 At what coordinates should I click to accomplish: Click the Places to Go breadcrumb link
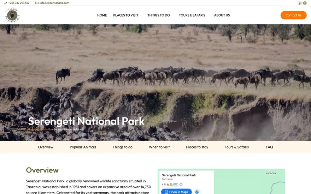[x=44, y=129]
